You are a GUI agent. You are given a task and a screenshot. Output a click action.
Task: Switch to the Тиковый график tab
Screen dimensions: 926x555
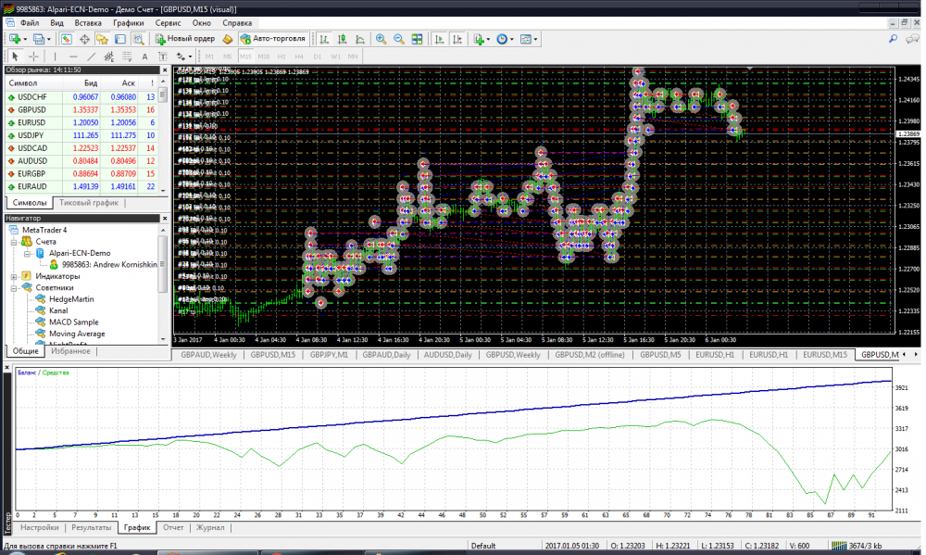coord(89,203)
